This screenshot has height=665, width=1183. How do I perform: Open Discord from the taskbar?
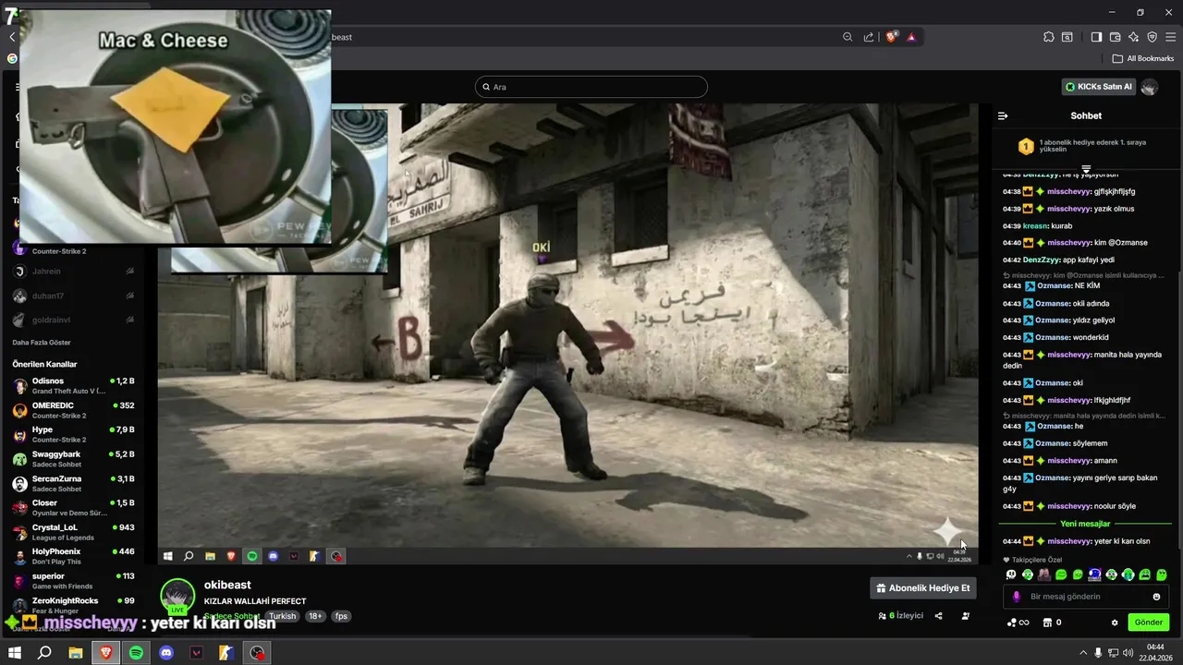tap(166, 653)
